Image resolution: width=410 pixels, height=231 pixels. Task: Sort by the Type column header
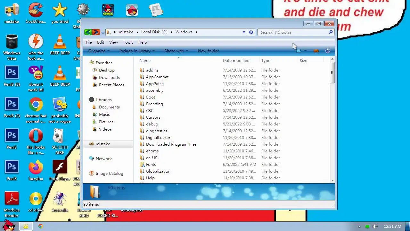pos(278,60)
